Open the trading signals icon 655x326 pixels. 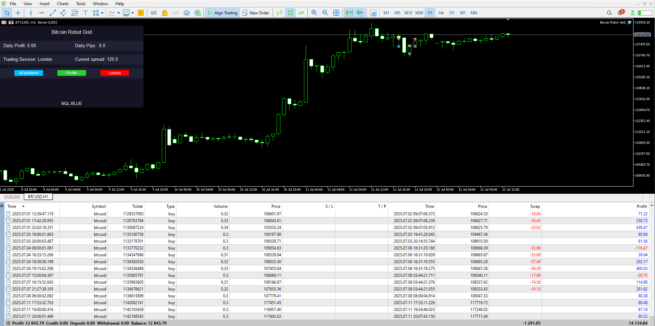click(176, 13)
